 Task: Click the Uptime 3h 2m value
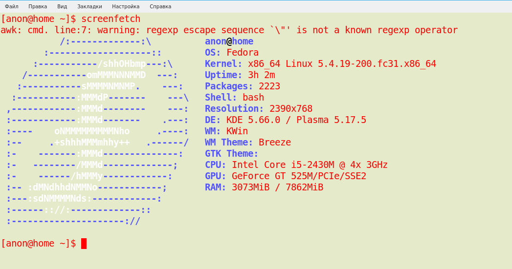(x=261, y=75)
